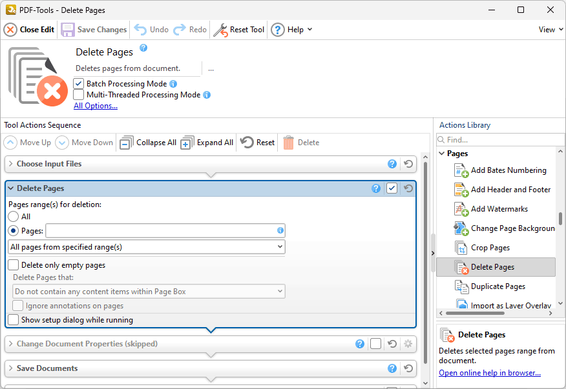The height and width of the screenshot is (389, 566).
Task: Click help icon on Change Document Properties row
Action: pos(359,344)
